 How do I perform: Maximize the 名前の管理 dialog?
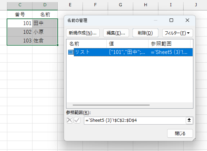[171, 20]
